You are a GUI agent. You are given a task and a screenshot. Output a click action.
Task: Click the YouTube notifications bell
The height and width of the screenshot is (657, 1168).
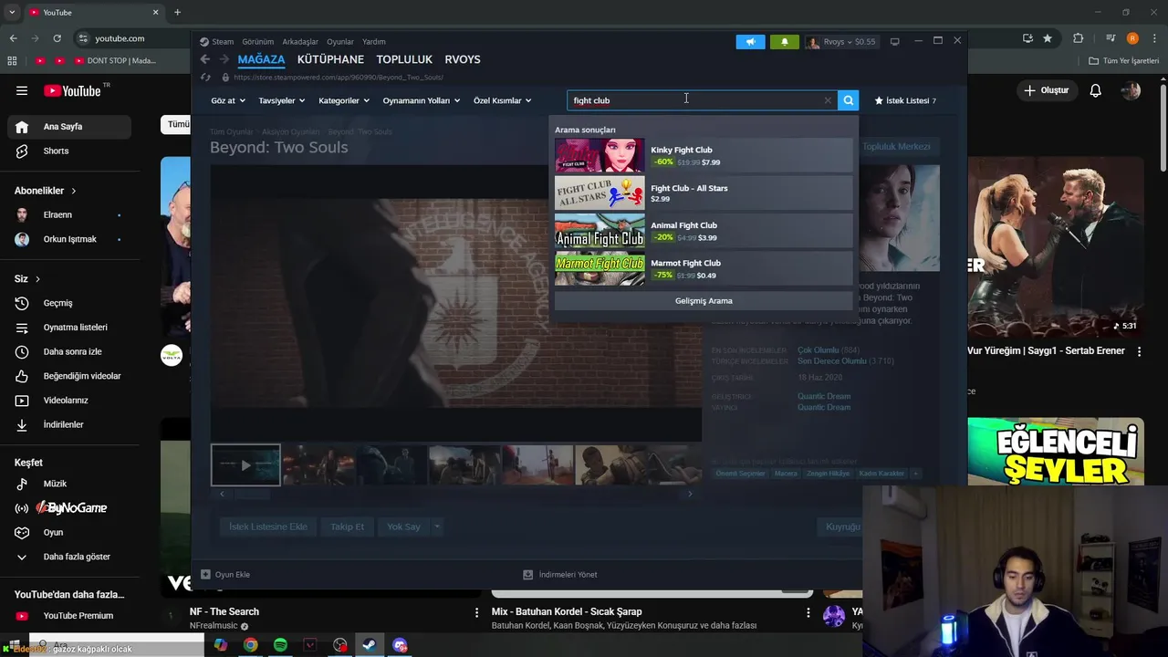tap(1096, 90)
